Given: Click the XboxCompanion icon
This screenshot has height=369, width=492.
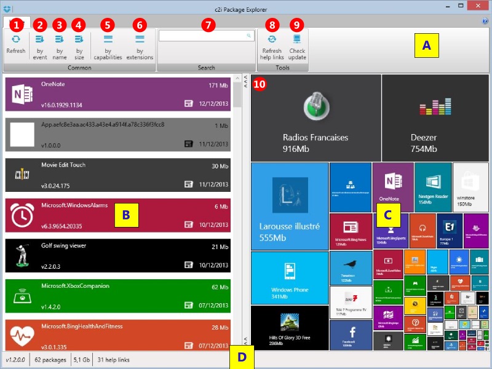Looking at the screenshot, I should 22,296.
